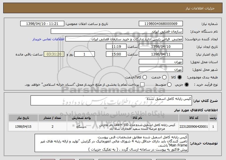This screenshot has width=226, height=160.
Task: Click the کد کالا column header
Action: pos(194,118)
